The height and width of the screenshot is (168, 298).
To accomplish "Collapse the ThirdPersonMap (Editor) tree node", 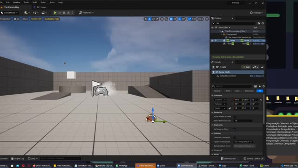I will (x=220, y=31).
